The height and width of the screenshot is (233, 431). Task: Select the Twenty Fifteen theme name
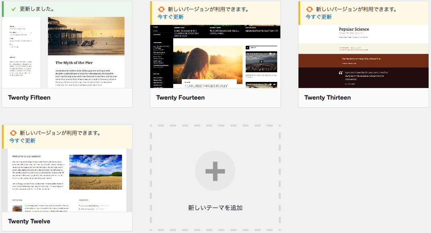[x=29, y=98]
